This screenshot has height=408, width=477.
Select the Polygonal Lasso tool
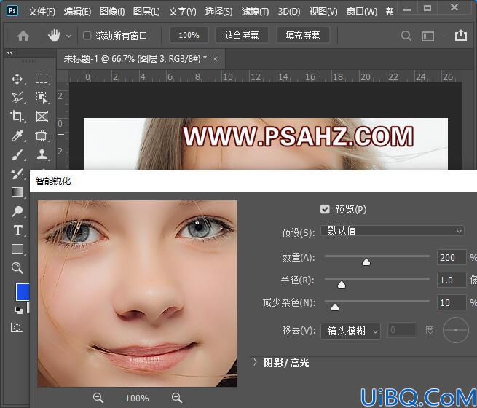point(17,98)
